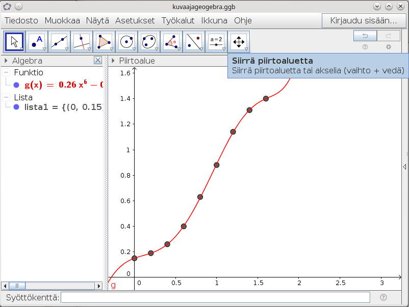Click the Undo arrow button
Screen dimensions: 409x307
click(x=365, y=36)
